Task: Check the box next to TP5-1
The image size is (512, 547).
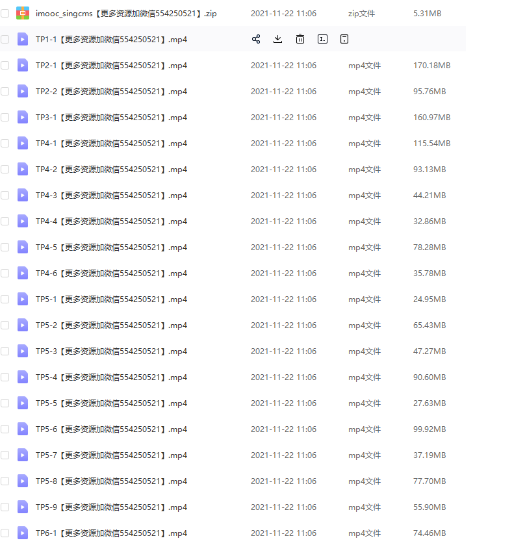Action: click(5, 299)
